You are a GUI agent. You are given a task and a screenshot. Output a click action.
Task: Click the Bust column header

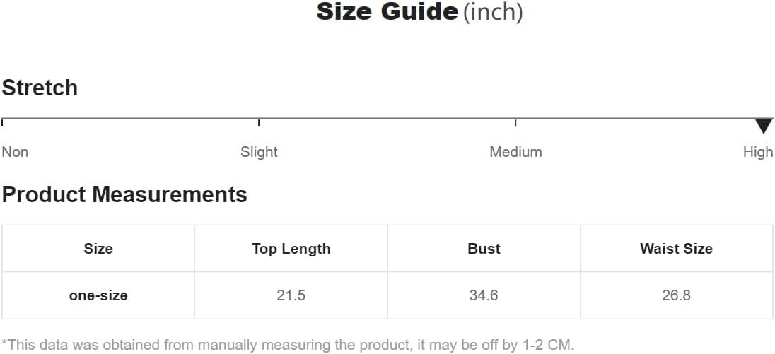[484, 248]
